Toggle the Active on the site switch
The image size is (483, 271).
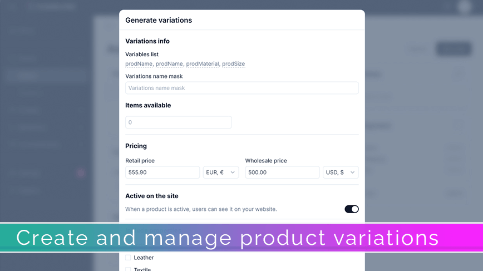[352, 209]
